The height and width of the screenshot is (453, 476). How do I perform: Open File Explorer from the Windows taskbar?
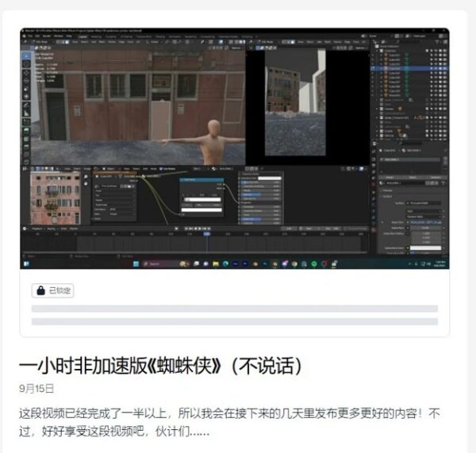pos(215,263)
